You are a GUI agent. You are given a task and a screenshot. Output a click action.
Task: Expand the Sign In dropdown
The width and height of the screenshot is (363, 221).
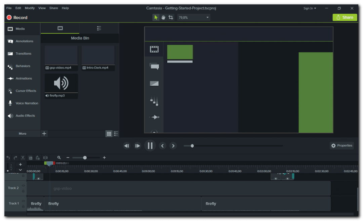(310, 8)
